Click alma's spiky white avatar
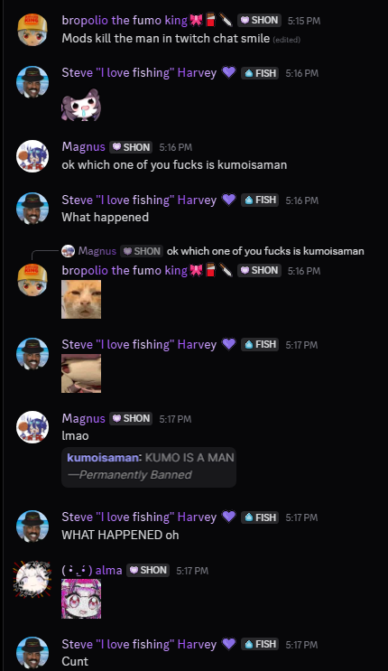 coord(32,579)
